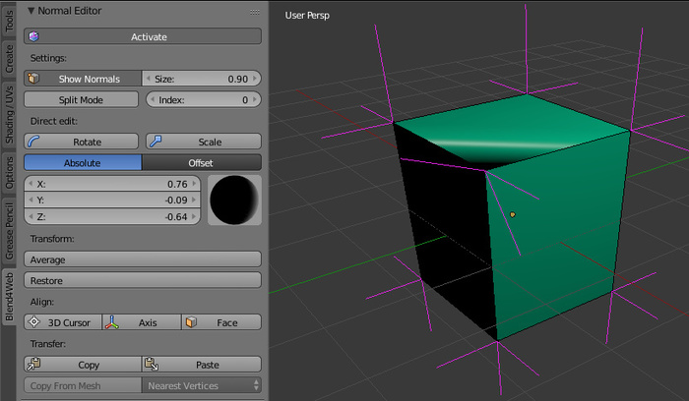Image resolution: width=689 pixels, height=401 pixels.
Task: Open the Nearest Vertices dropdown
Action: (x=203, y=385)
